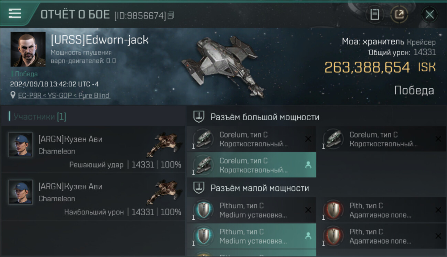Select the low power slot header
This screenshot has height=257, width=447.
click(260, 188)
